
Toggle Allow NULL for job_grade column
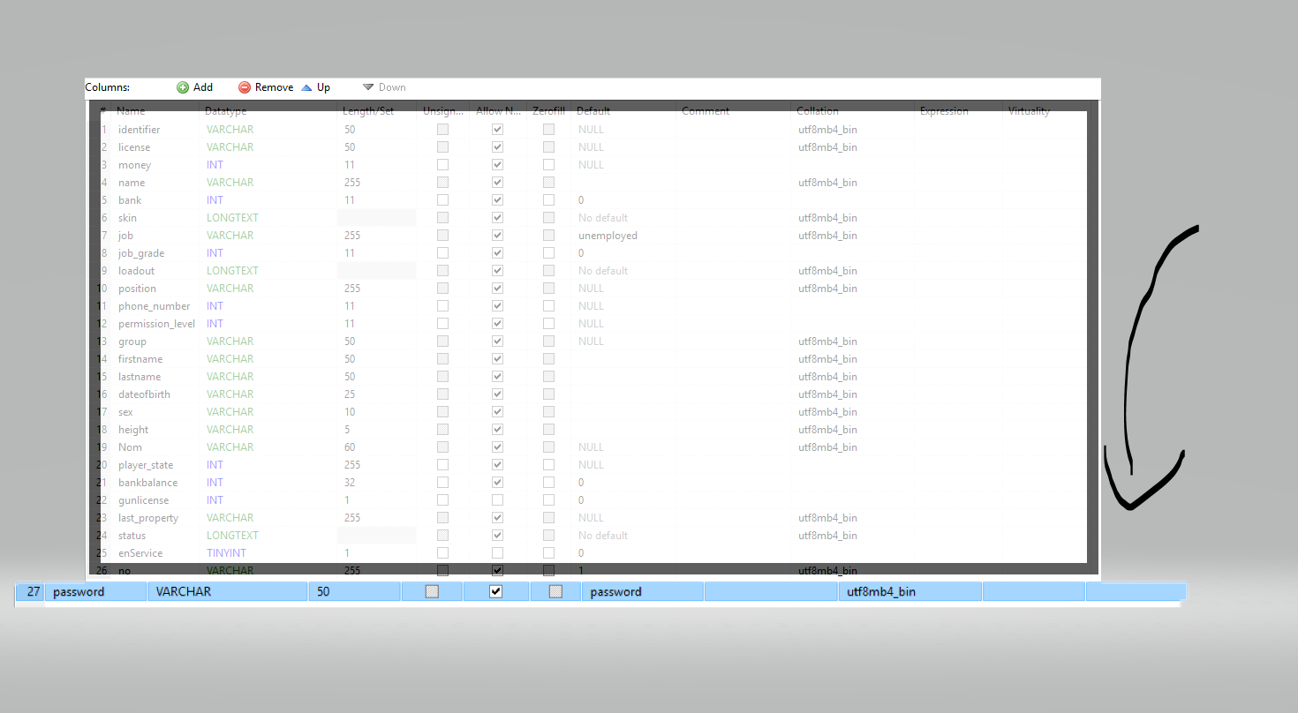[x=497, y=253]
